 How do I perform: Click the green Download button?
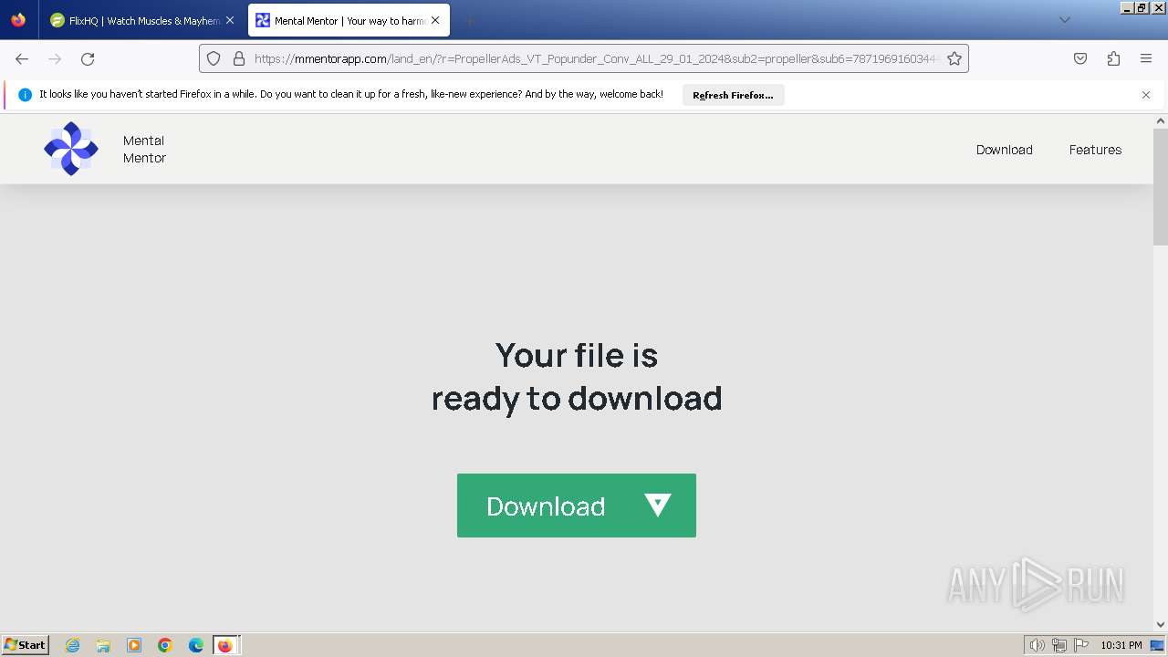click(x=576, y=506)
